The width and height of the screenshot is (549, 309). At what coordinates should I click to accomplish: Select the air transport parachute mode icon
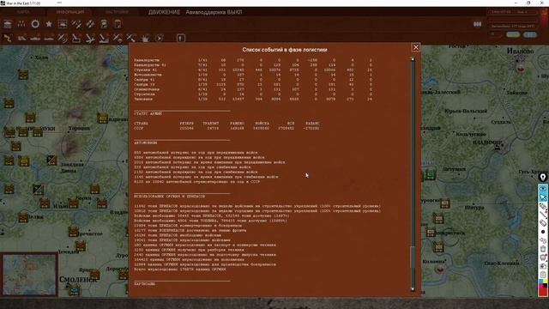coord(118,38)
